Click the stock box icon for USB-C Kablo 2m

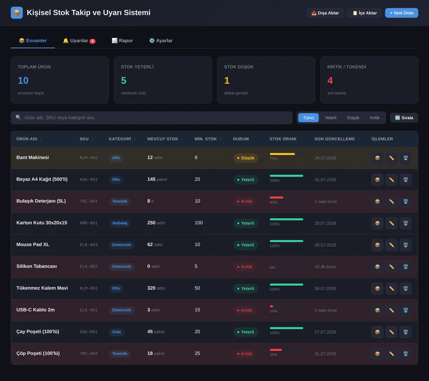coord(377,310)
